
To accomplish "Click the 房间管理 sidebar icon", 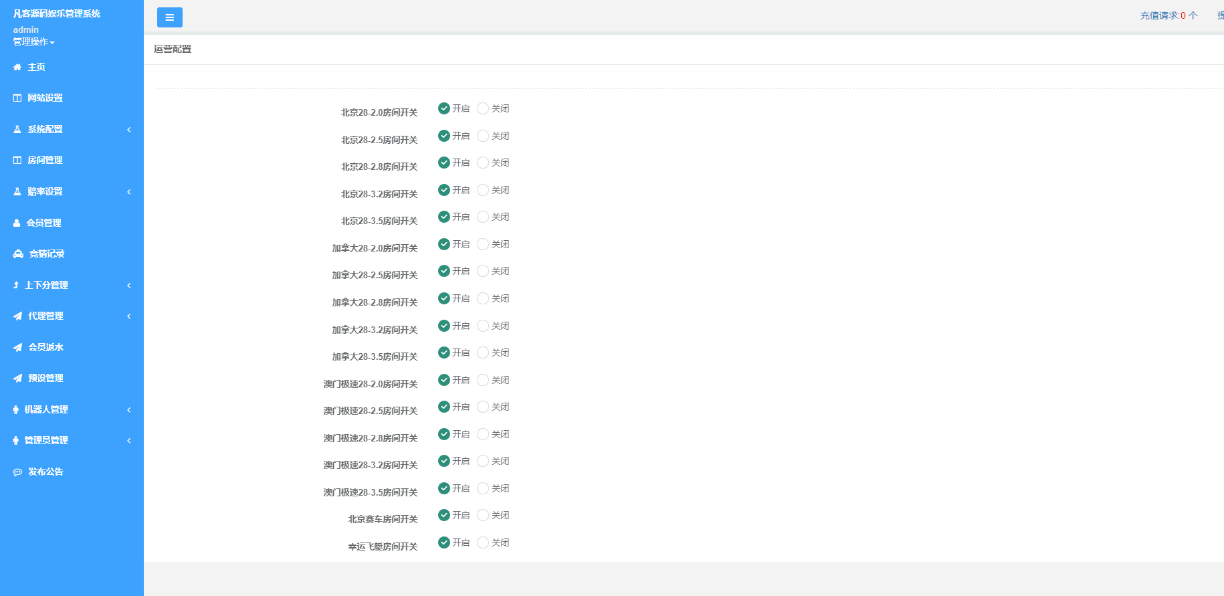I will 17,160.
